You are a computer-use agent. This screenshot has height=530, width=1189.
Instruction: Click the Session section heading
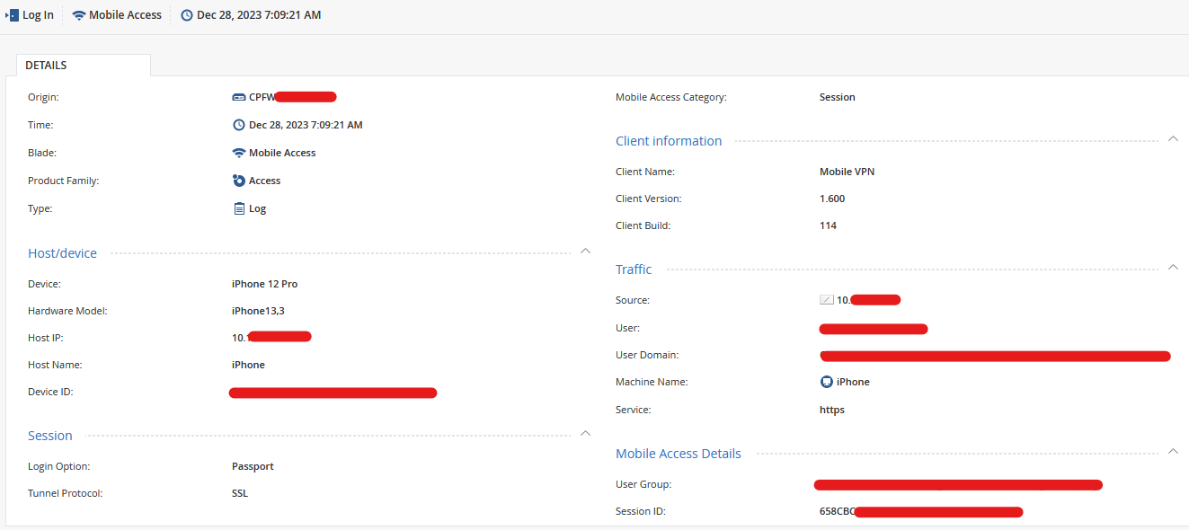point(50,436)
